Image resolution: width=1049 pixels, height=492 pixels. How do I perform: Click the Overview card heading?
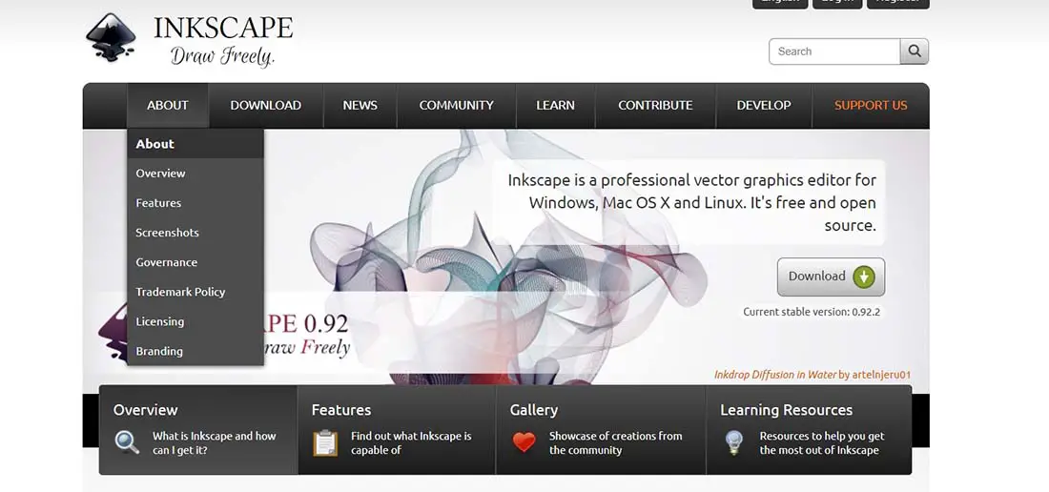pos(145,410)
